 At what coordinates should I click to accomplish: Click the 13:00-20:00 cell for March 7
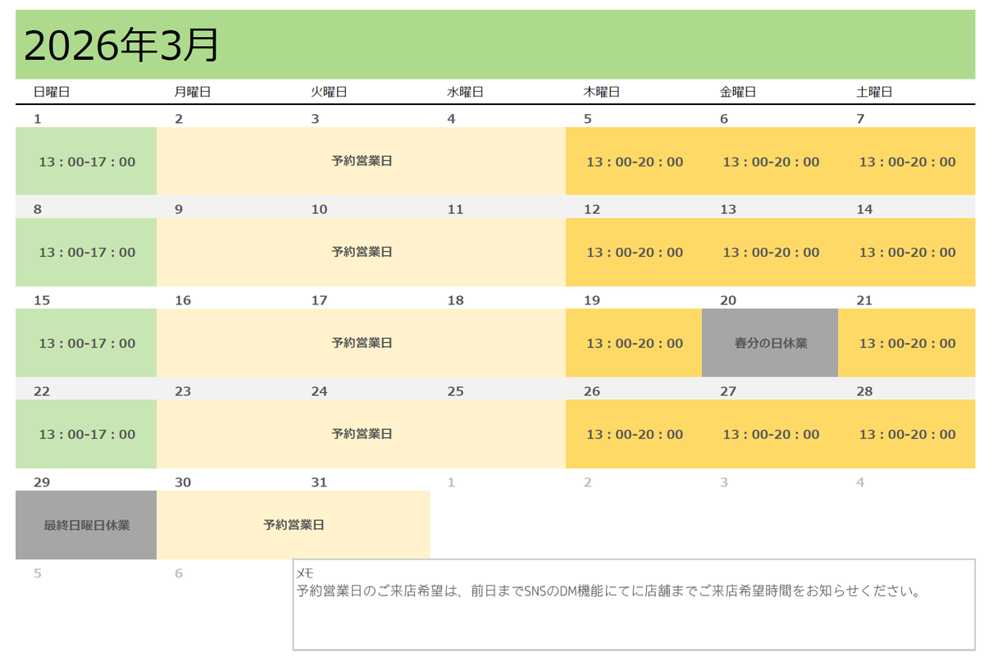coord(907,162)
